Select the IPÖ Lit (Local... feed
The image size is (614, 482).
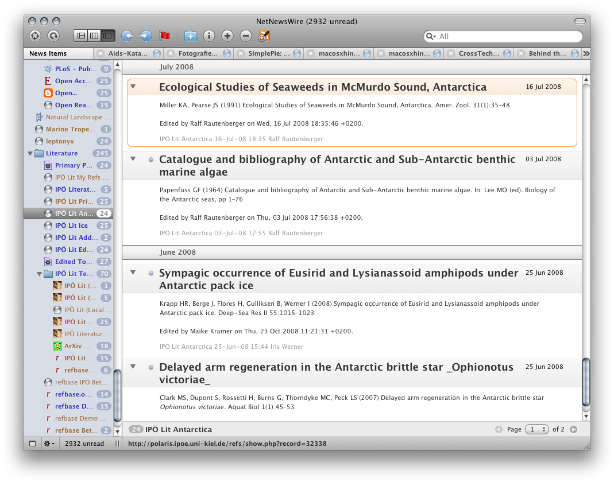pos(68,310)
